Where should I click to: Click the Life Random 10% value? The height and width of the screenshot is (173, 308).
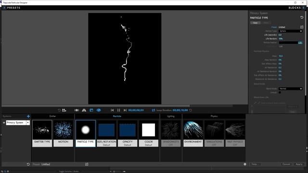[x=281, y=38]
